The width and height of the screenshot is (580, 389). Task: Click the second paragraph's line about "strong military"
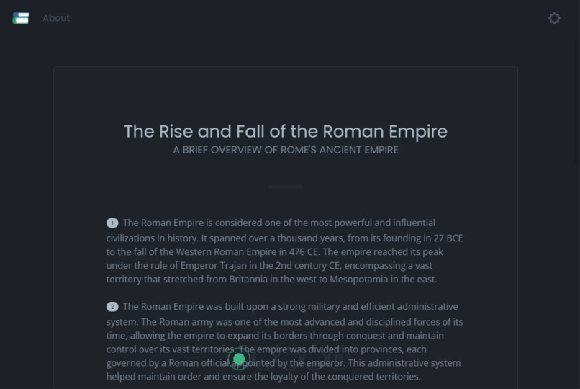coord(291,307)
